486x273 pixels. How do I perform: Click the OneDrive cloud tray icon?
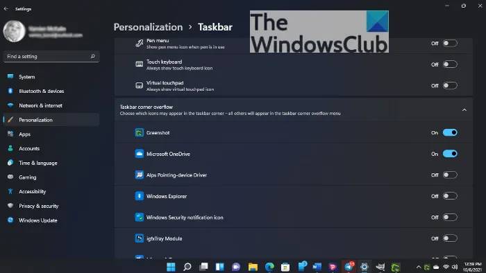[436, 267]
